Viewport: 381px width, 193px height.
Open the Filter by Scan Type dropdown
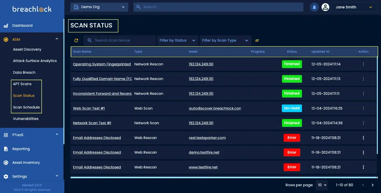[225, 41]
